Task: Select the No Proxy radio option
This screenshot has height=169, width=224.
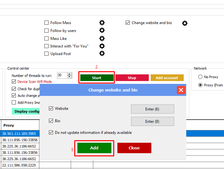Action: pos(200,77)
